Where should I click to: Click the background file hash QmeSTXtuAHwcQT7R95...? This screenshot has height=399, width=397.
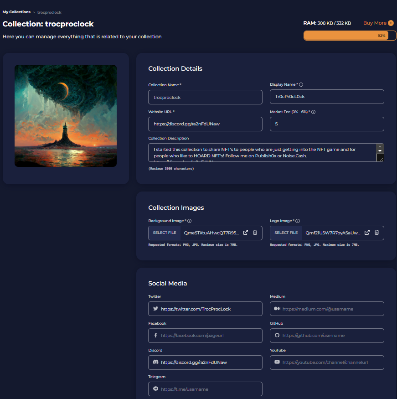tap(211, 233)
